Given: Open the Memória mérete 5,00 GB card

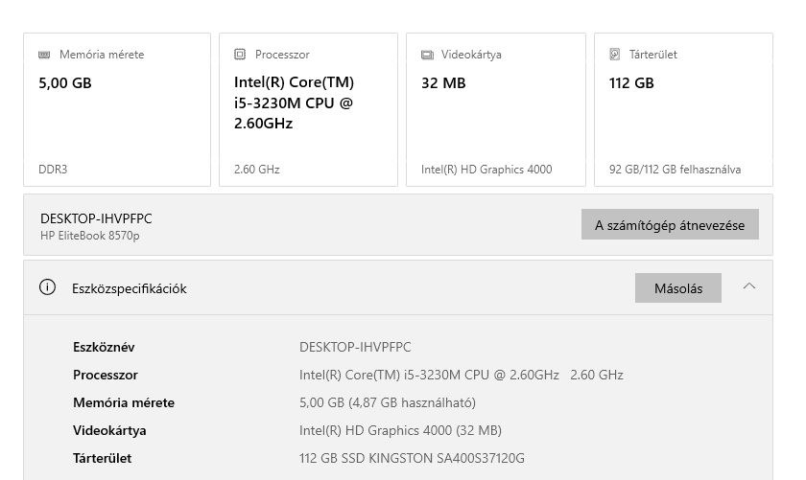Looking at the screenshot, I should click(117, 110).
